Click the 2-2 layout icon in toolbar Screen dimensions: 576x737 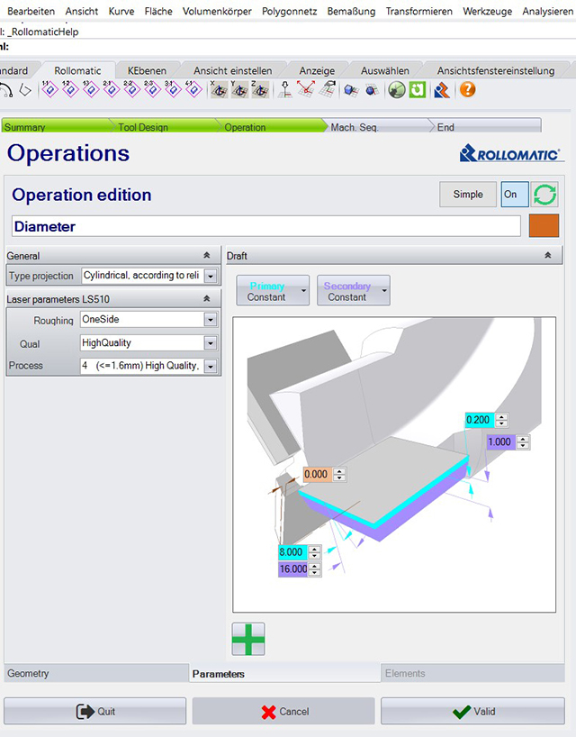[x=132, y=89]
